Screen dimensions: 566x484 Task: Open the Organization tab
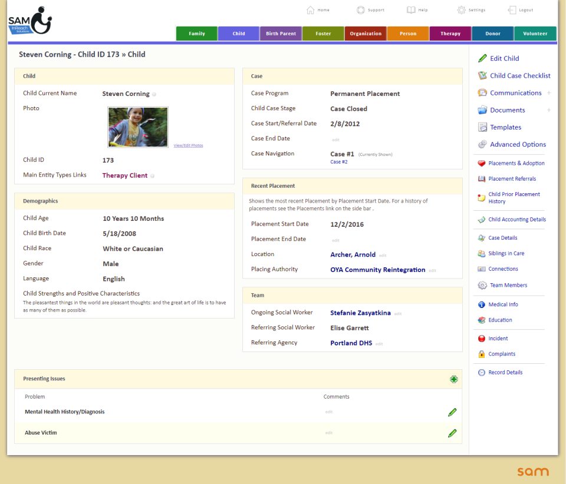(x=366, y=34)
